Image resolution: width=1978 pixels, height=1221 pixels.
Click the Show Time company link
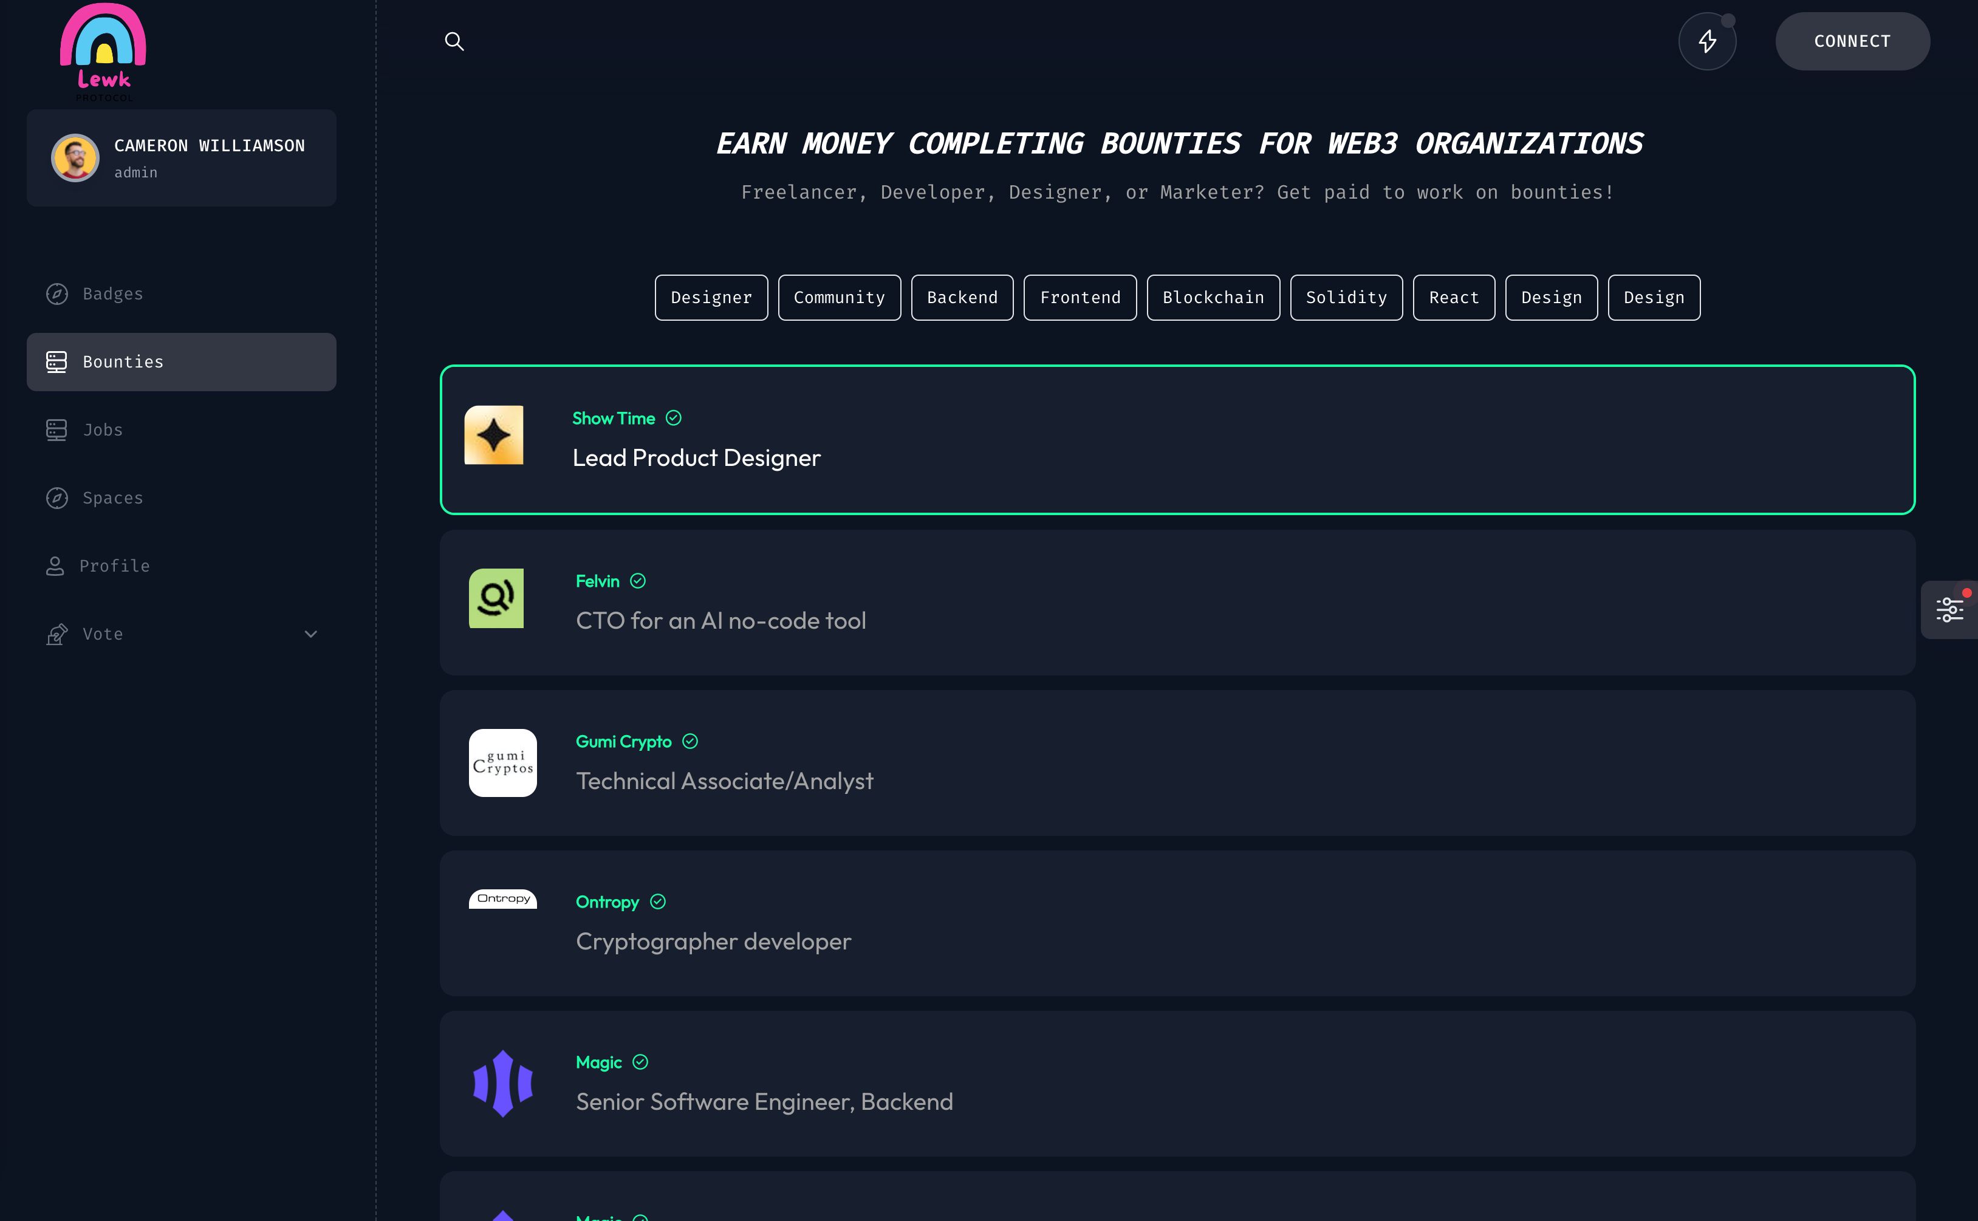[614, 419]
